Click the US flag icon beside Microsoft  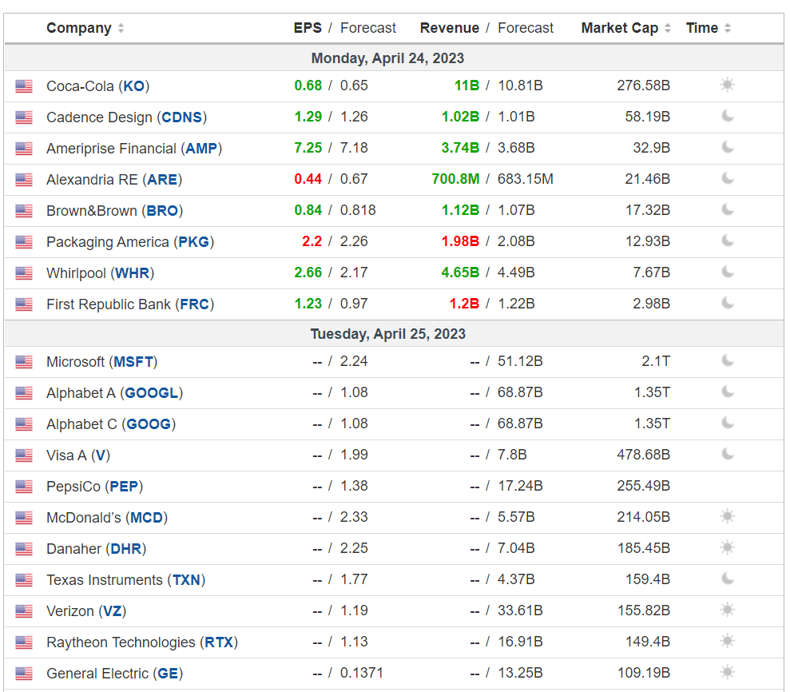coord(24,362)
